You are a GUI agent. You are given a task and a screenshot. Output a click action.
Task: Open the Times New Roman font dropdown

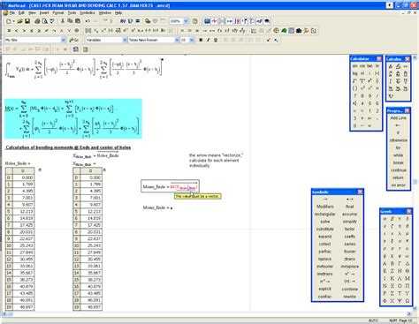click(x=177, y=40)
